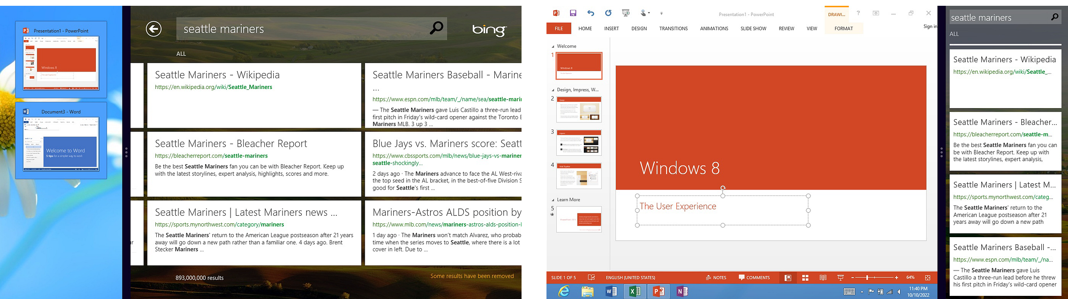Click Sign in link in PowerPoint
Viewport: 1068px width, 299px height.
930,26
